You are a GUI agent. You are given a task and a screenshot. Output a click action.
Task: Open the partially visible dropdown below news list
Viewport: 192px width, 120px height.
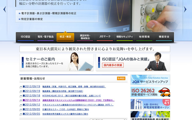pos(108,119)
